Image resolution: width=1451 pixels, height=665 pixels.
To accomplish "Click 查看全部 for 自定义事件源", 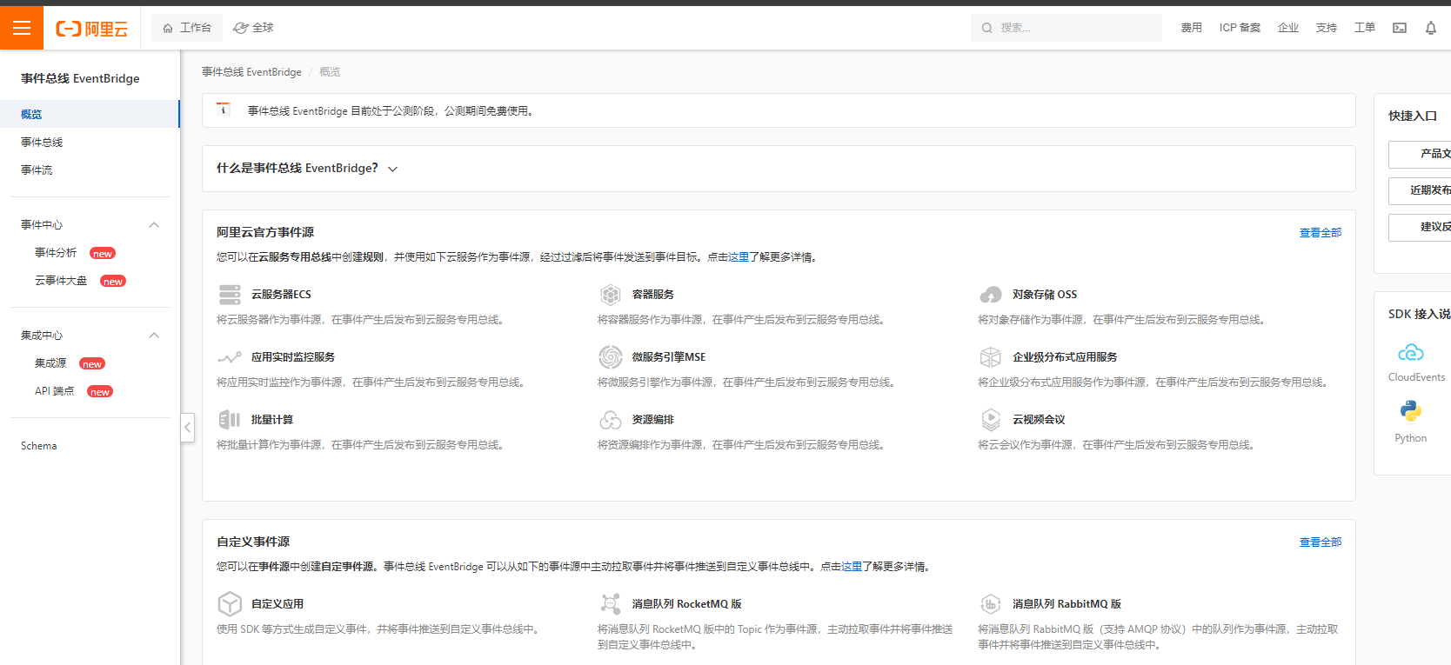I will coord(1321,542).
